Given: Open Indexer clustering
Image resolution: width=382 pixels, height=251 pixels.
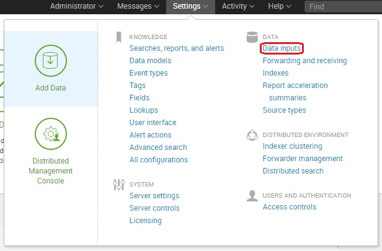Looking at the screenshot, I should [x=292, y=146].
